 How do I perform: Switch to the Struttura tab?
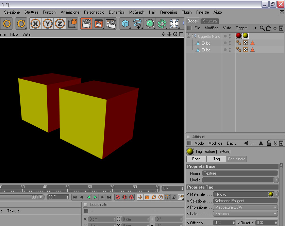[x=210, y=21]
